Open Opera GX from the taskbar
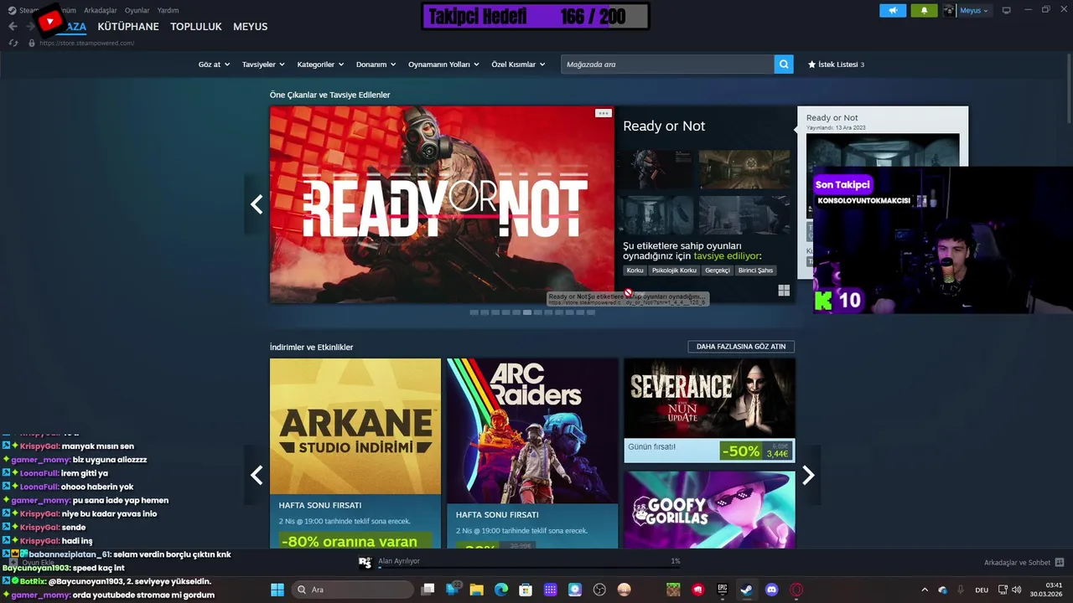 click(796, 590)
